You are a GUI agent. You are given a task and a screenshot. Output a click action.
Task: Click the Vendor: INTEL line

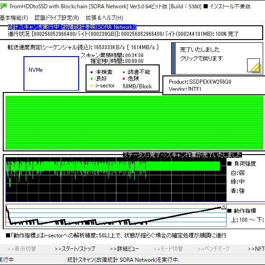coord(185,89)
